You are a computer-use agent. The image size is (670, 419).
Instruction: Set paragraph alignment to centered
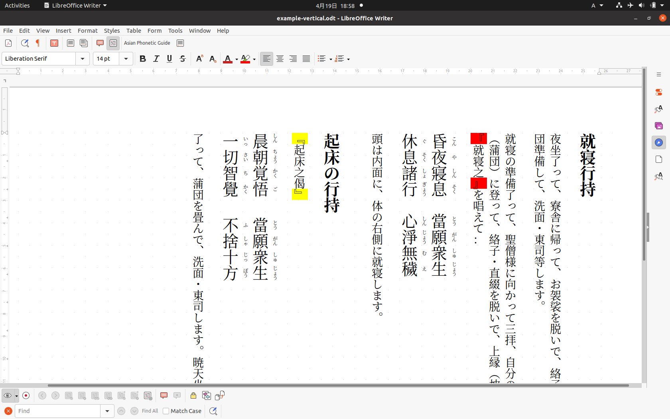(x=280, y=59)
